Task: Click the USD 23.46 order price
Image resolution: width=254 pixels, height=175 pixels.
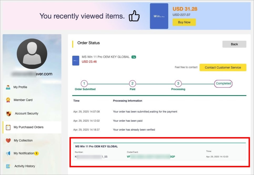Action: pyautogui.click(x=89, y=62)
